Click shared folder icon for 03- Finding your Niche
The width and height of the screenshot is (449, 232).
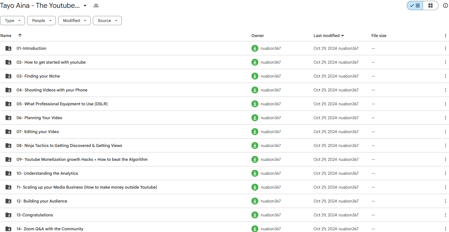pos(8,76)
